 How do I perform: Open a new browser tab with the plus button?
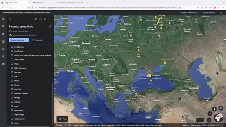click(x=87, y=2)
